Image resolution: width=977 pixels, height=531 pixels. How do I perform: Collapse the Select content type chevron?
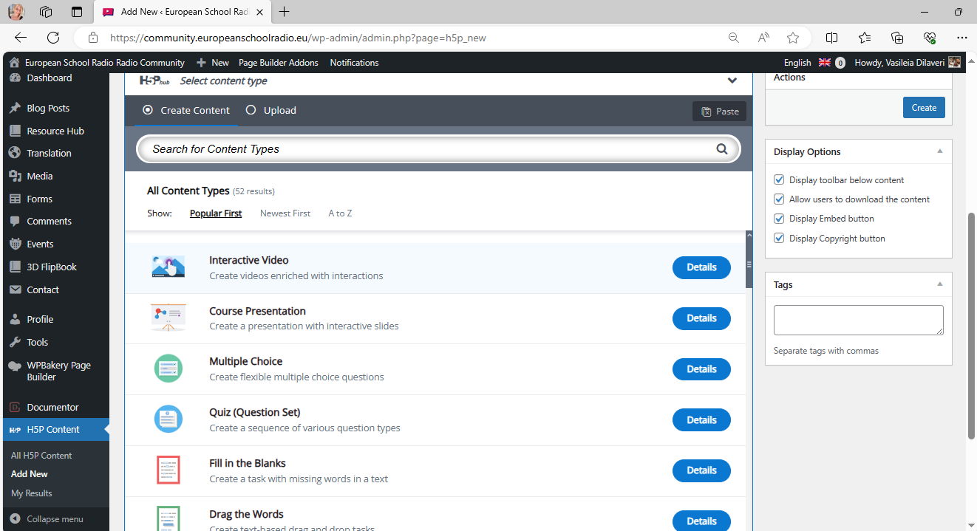click(x=732, y=80)
